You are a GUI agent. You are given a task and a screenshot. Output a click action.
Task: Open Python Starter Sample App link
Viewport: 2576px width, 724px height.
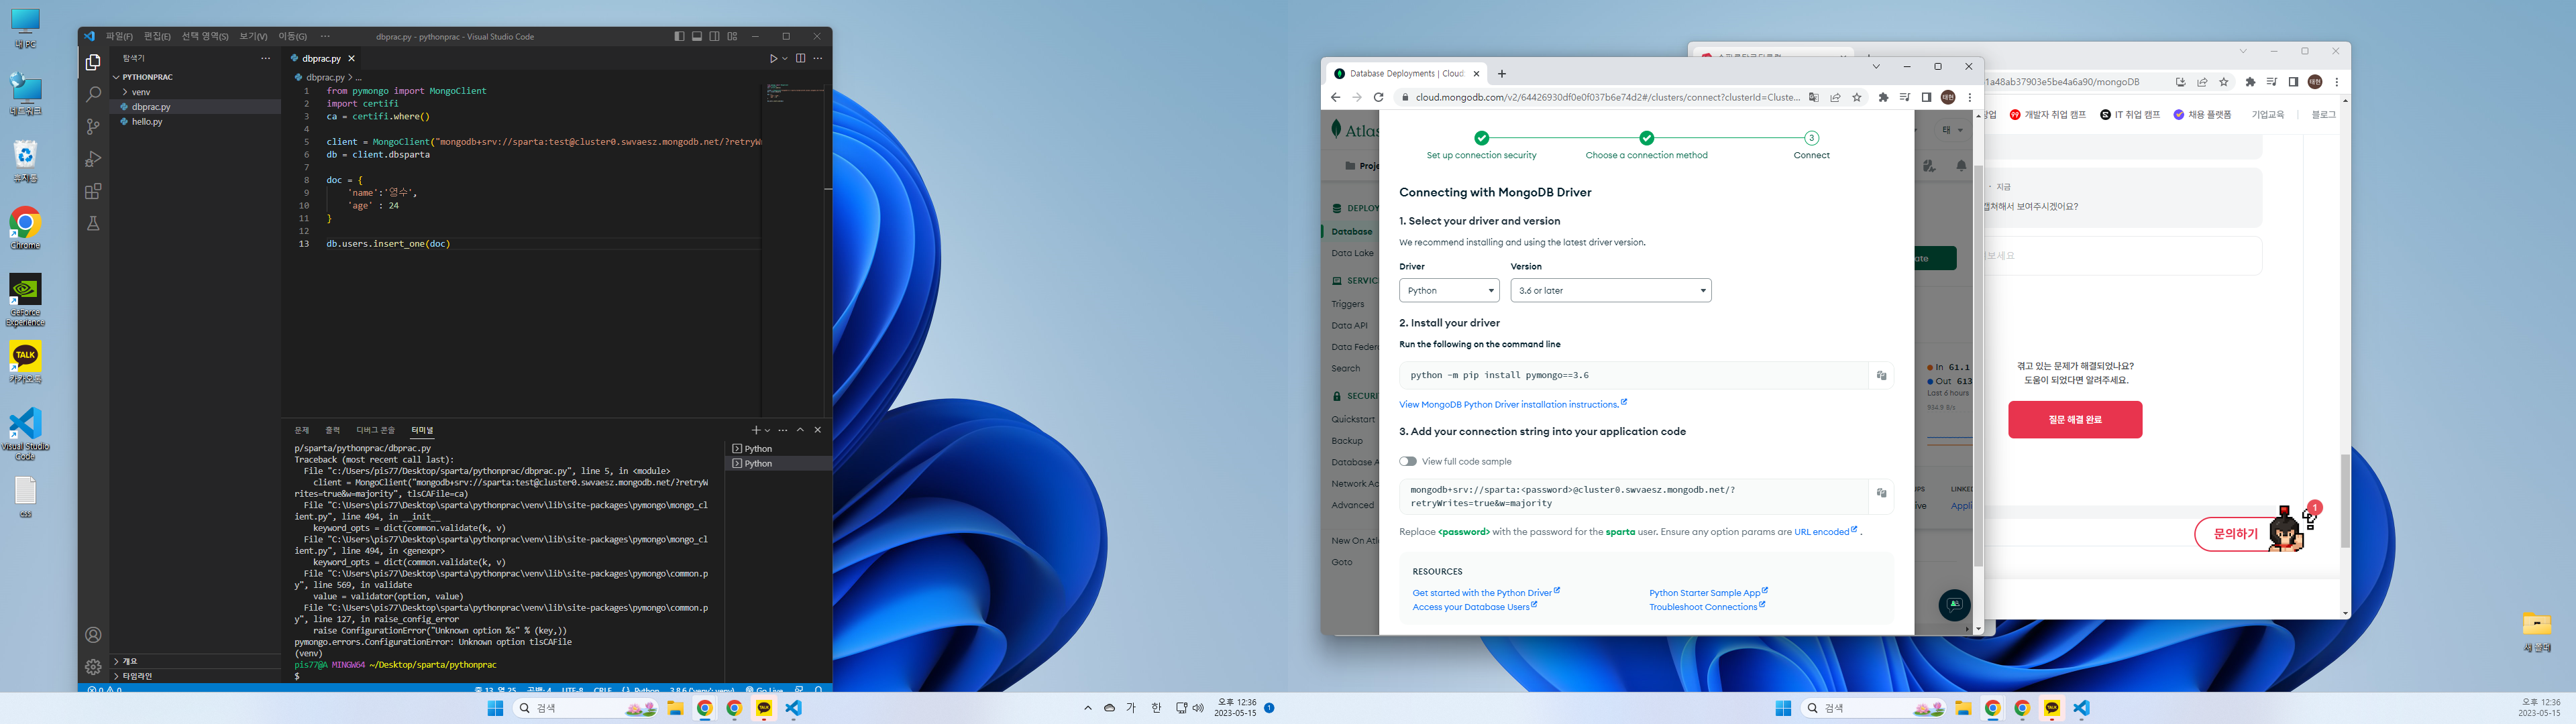(x=1708, y=593)
